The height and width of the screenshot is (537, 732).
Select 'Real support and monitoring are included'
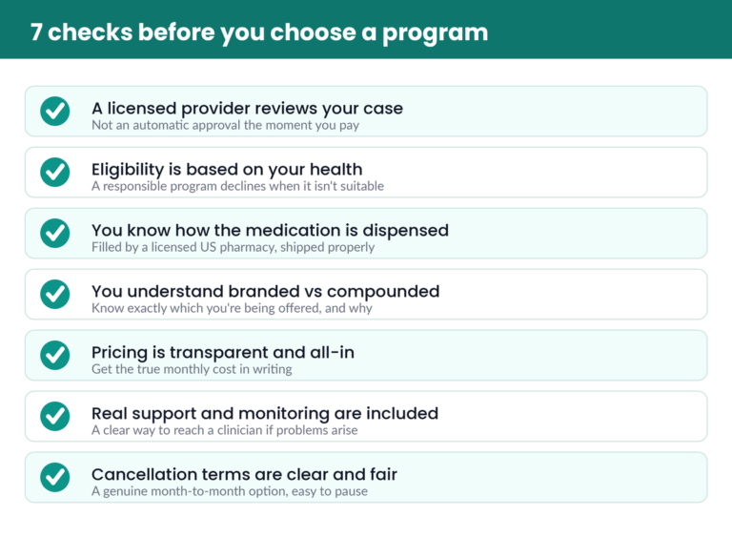(x=265, y=414)
